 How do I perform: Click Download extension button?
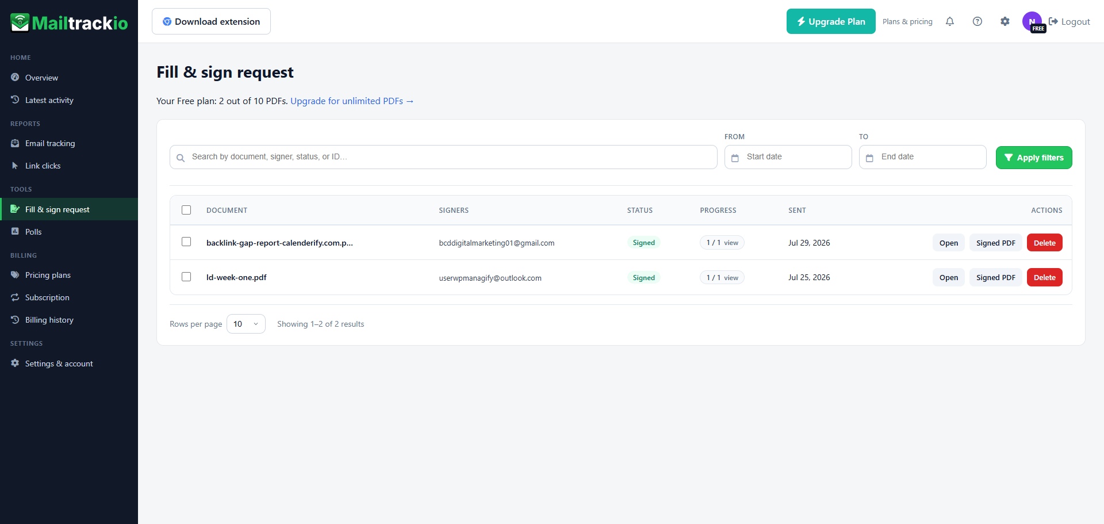(x=211, y=21)
